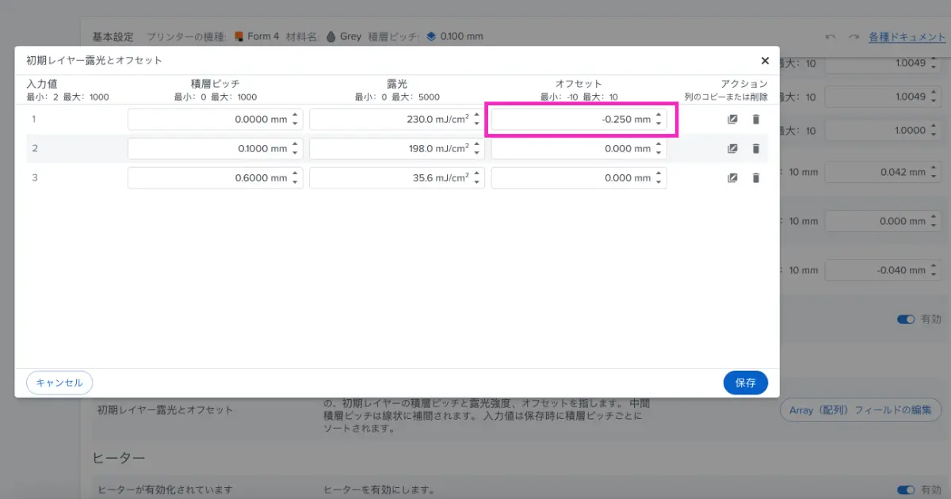
Task: Click the ヒーター section heading
Action: pos(119,458)
